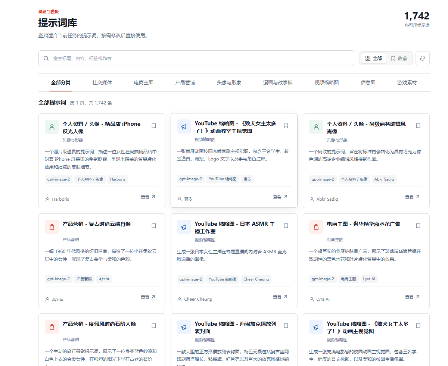Click the refresh icon button
This screenshot has height=366, width=448.
click(422, 58)
